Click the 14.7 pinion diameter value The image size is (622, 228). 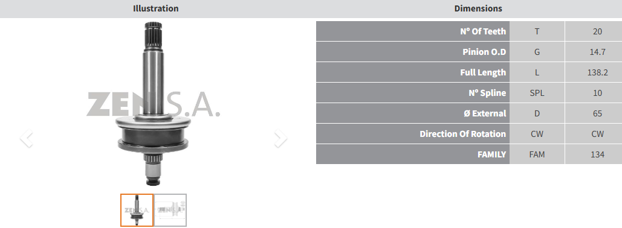pos(597,52)
